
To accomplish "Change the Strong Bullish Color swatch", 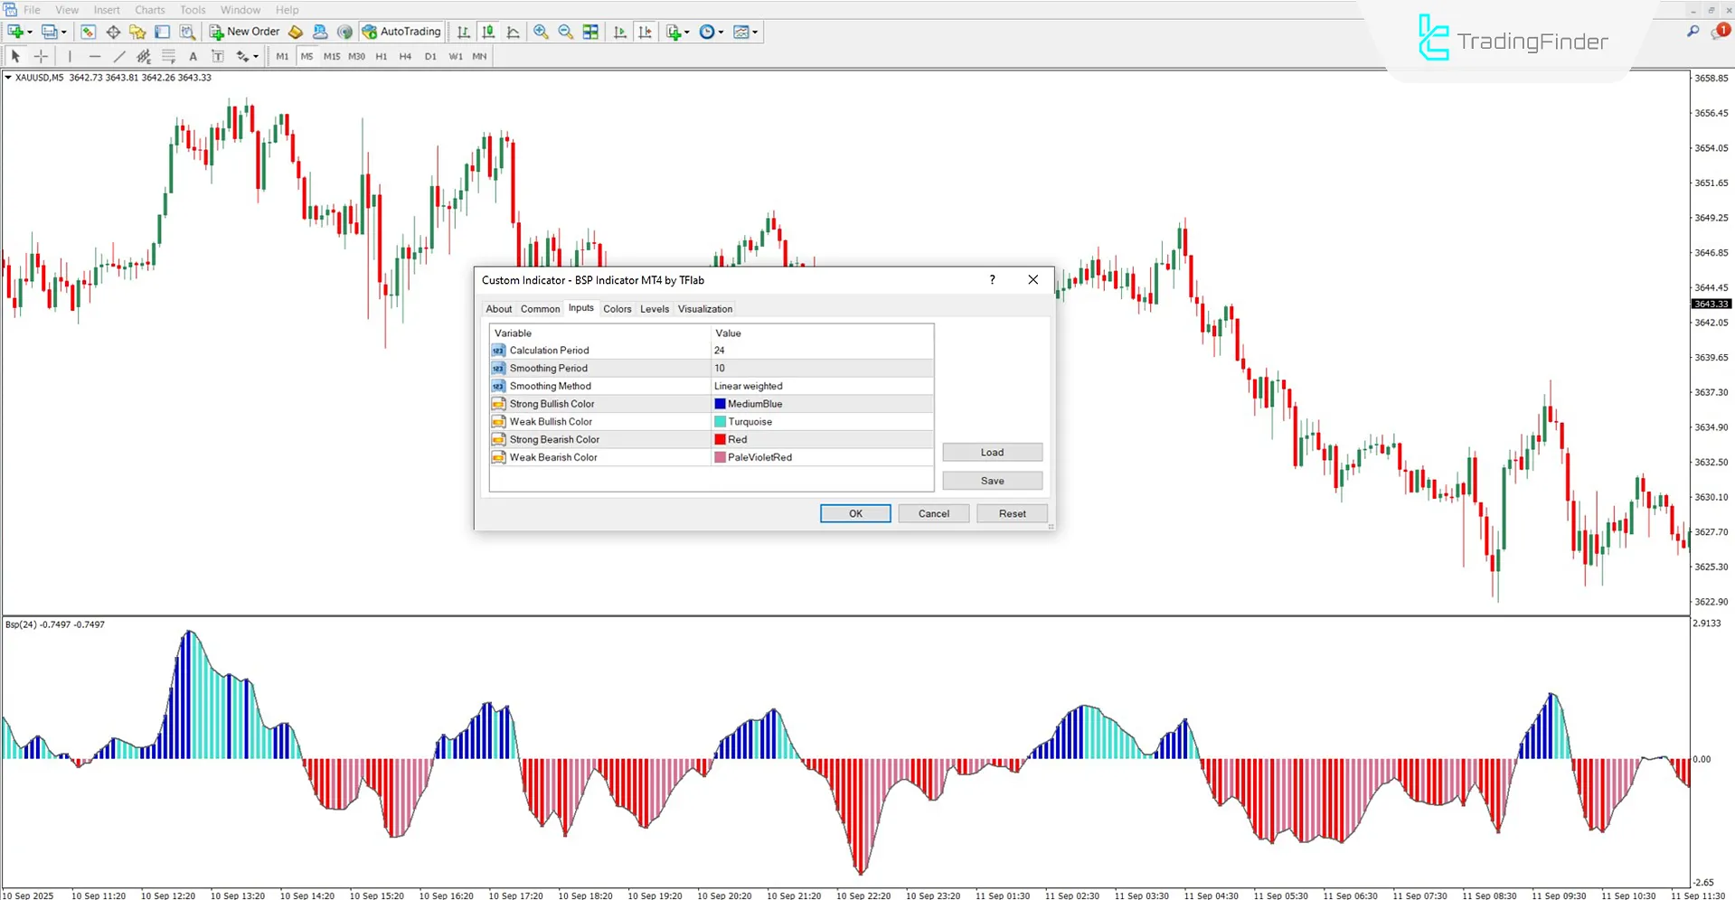I will [x=721, y=403].
